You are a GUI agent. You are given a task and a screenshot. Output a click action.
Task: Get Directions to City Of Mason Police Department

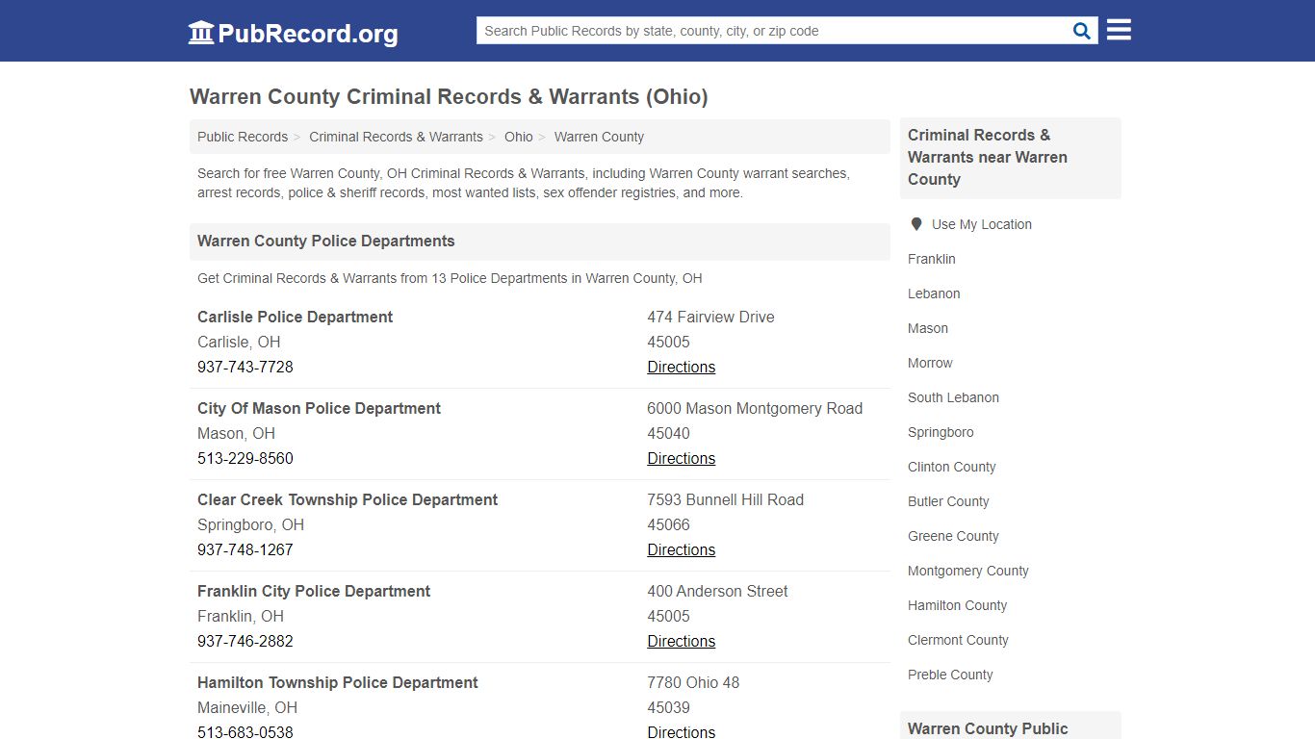pyautogui.click(x=681, y=458)
